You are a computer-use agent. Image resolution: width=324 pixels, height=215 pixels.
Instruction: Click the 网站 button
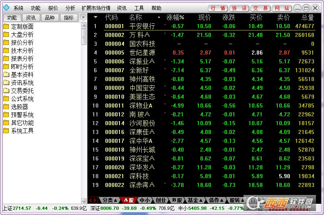click(x=282, y=8)
